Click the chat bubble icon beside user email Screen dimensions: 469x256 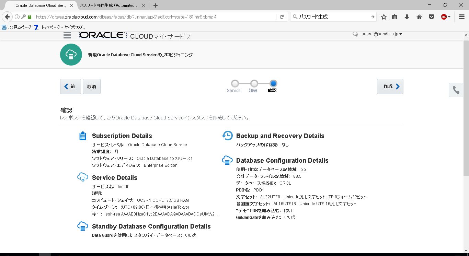[355, 34]
